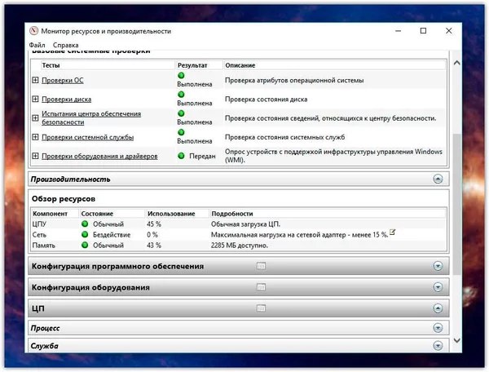
Task: Open the Проверки оборудования и драйверов link
Action: click(99, 156)
